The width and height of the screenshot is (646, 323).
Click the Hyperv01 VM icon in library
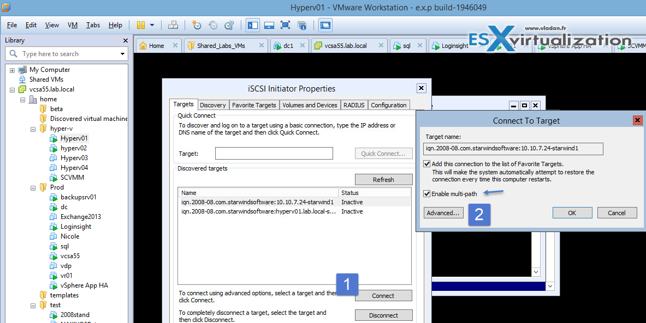coord(54,138)
